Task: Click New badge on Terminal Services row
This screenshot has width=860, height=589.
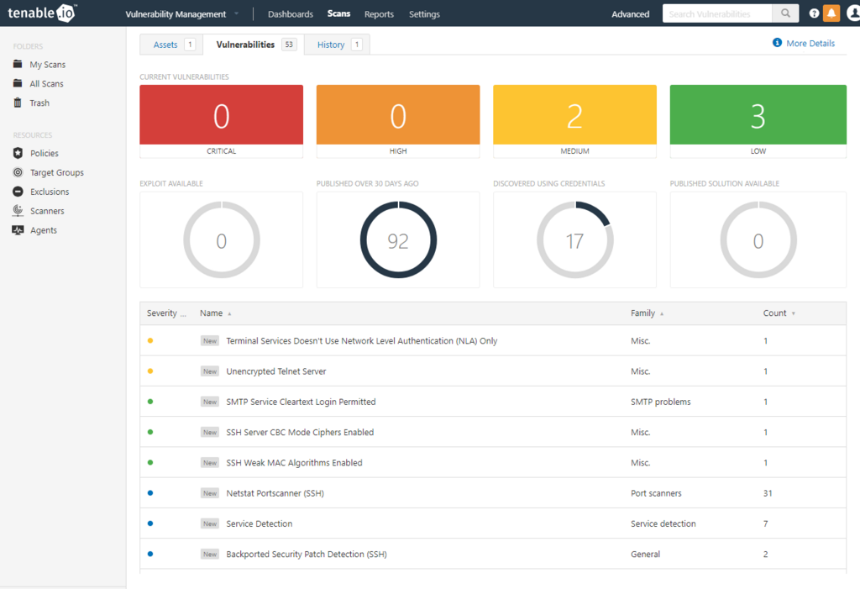Action: point(209,341)
